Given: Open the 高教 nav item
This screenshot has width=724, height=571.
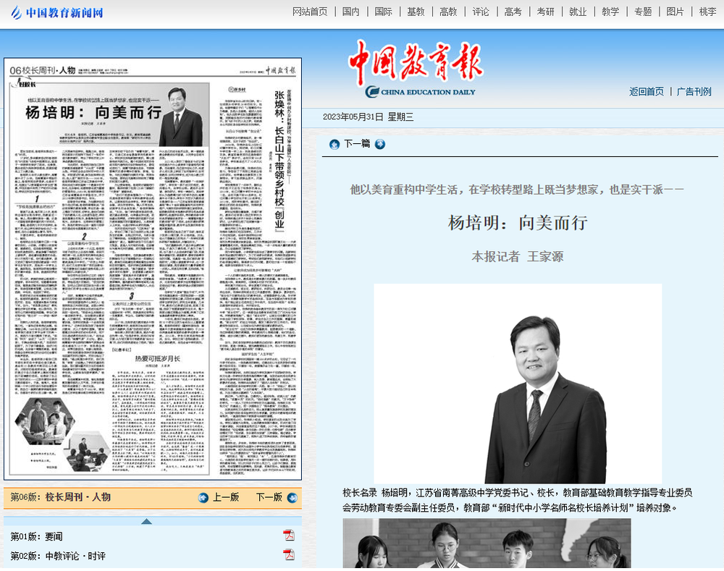Looking at the screenshot, I should click(x=448, y=12).
